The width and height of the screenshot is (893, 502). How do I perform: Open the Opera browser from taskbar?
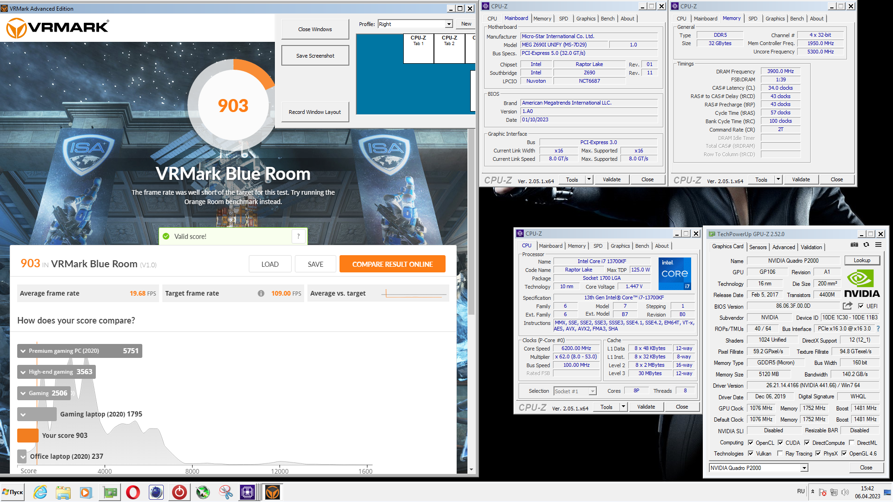133,492
